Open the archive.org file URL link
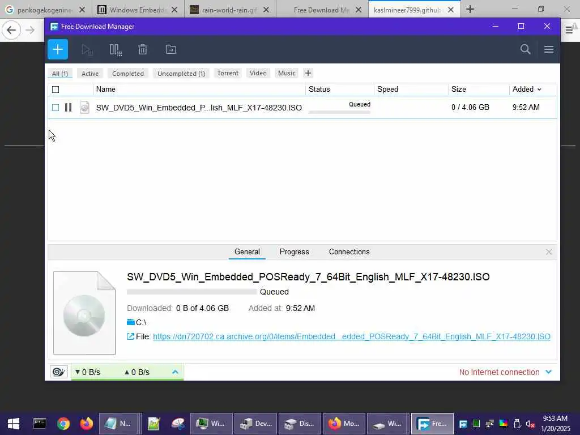Viewport: 580px width, 435px height. point(351,336)
